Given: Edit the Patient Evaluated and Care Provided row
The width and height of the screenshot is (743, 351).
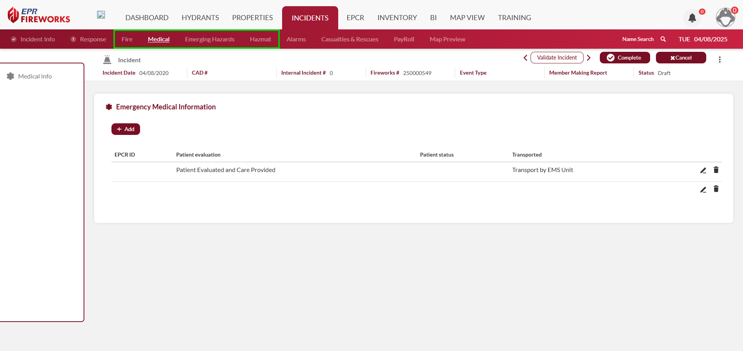Looking at the screenshot, I should [703, 170].
